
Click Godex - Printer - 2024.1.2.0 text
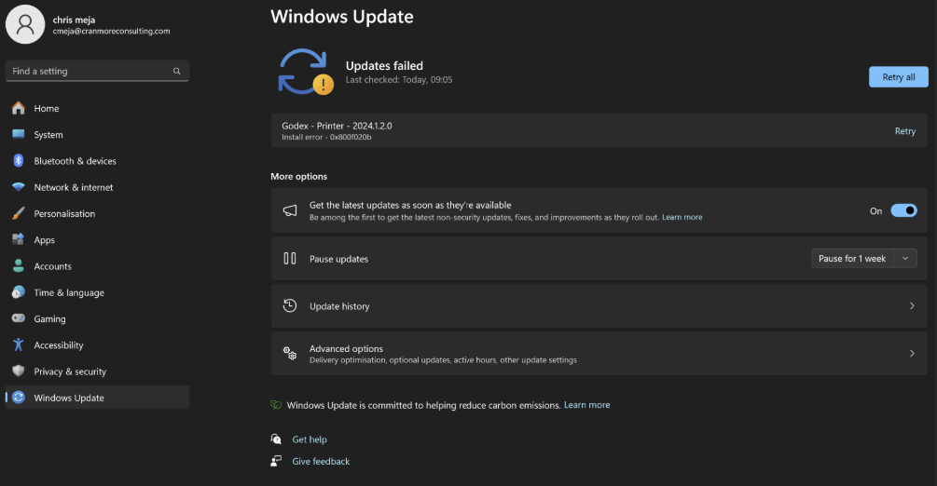pos(337,126)
